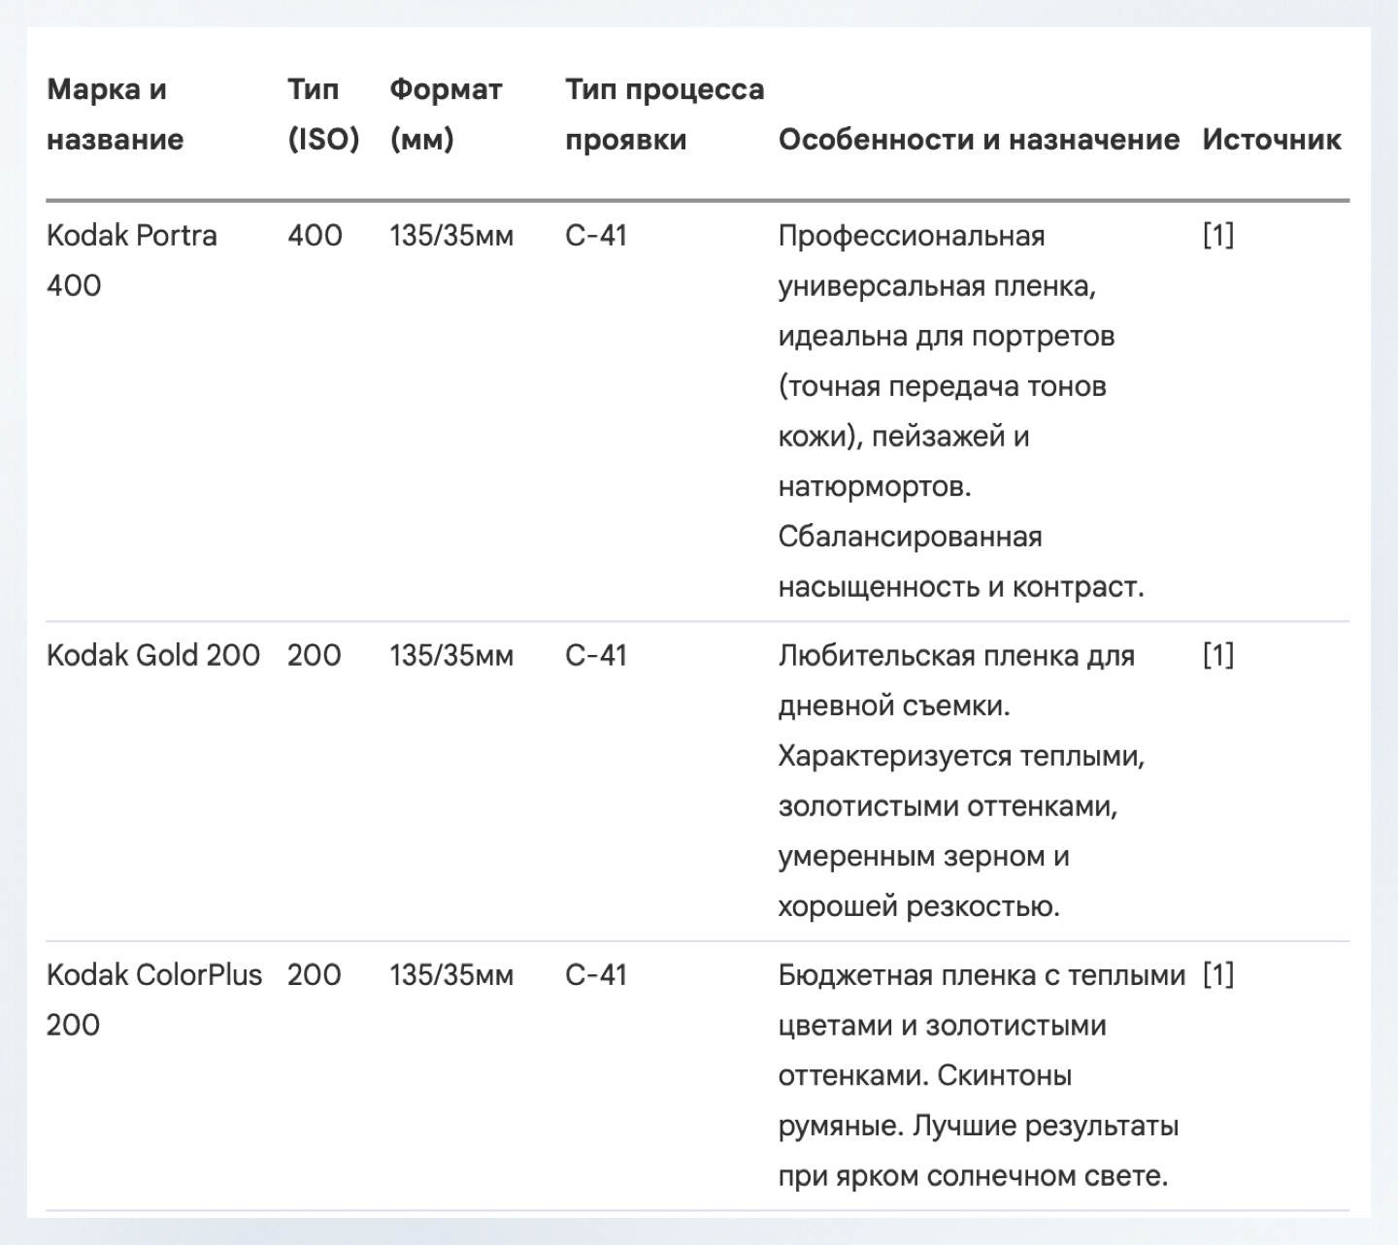Click the source link [1] for Kodak Portra 400
The width and height of the screenshot is (1398, 1245).
1217,236
